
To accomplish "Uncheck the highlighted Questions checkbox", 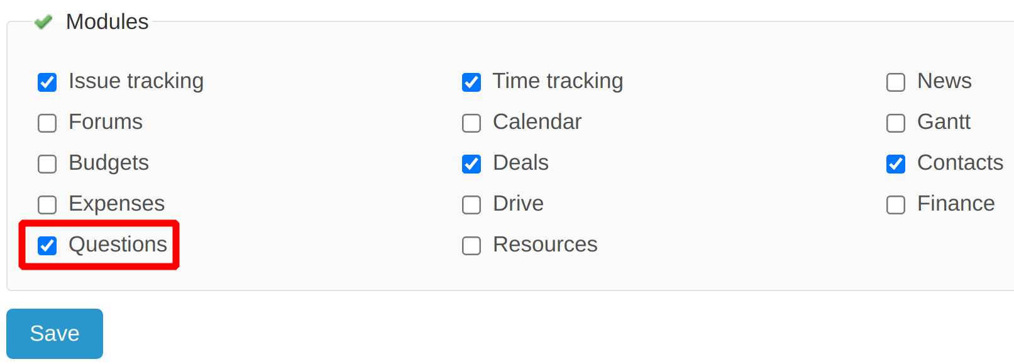I will point(47,246).
